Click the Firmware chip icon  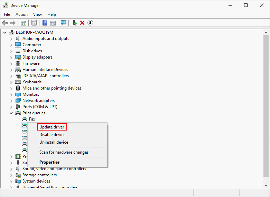(18, 63)
